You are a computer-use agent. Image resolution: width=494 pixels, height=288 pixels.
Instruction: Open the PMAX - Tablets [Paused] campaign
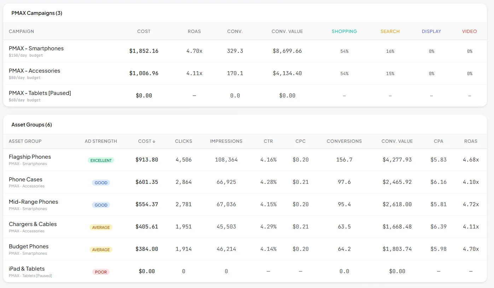point(245,96)
